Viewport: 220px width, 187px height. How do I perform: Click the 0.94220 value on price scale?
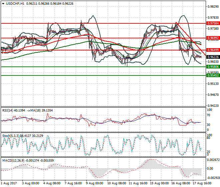pyautogui.click(x=212, y=106)
